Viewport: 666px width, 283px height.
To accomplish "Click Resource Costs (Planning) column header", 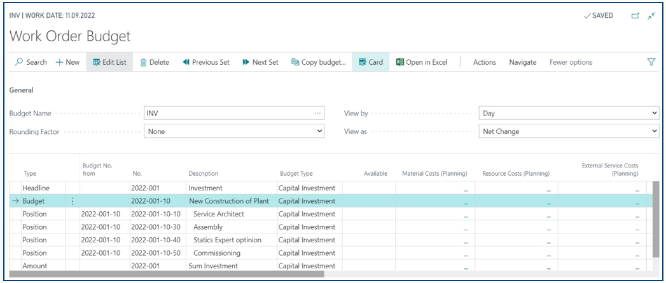I will coord(516,173).
